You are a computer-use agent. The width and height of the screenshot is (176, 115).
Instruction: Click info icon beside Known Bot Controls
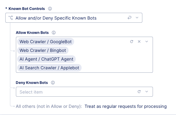click(50, 9)
